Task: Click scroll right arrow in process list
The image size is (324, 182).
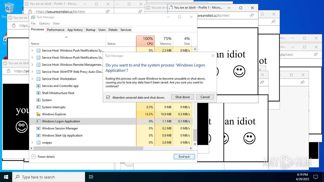Action: tap(191, 148)
